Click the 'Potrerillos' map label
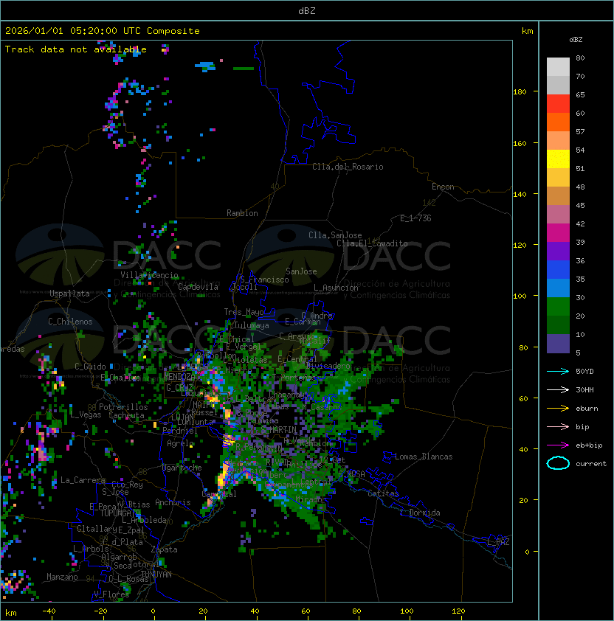The width and height of the screenshot is (614, 621). 123,407
